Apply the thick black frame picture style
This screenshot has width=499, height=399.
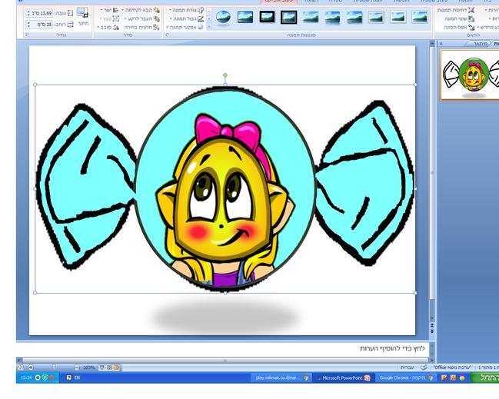coord(267,17)
